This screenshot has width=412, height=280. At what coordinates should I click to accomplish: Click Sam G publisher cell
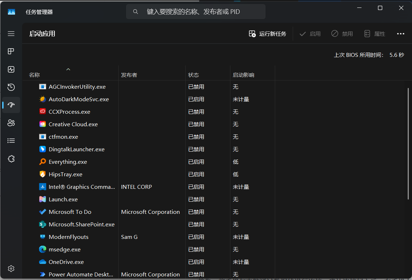tap(129, 237)
